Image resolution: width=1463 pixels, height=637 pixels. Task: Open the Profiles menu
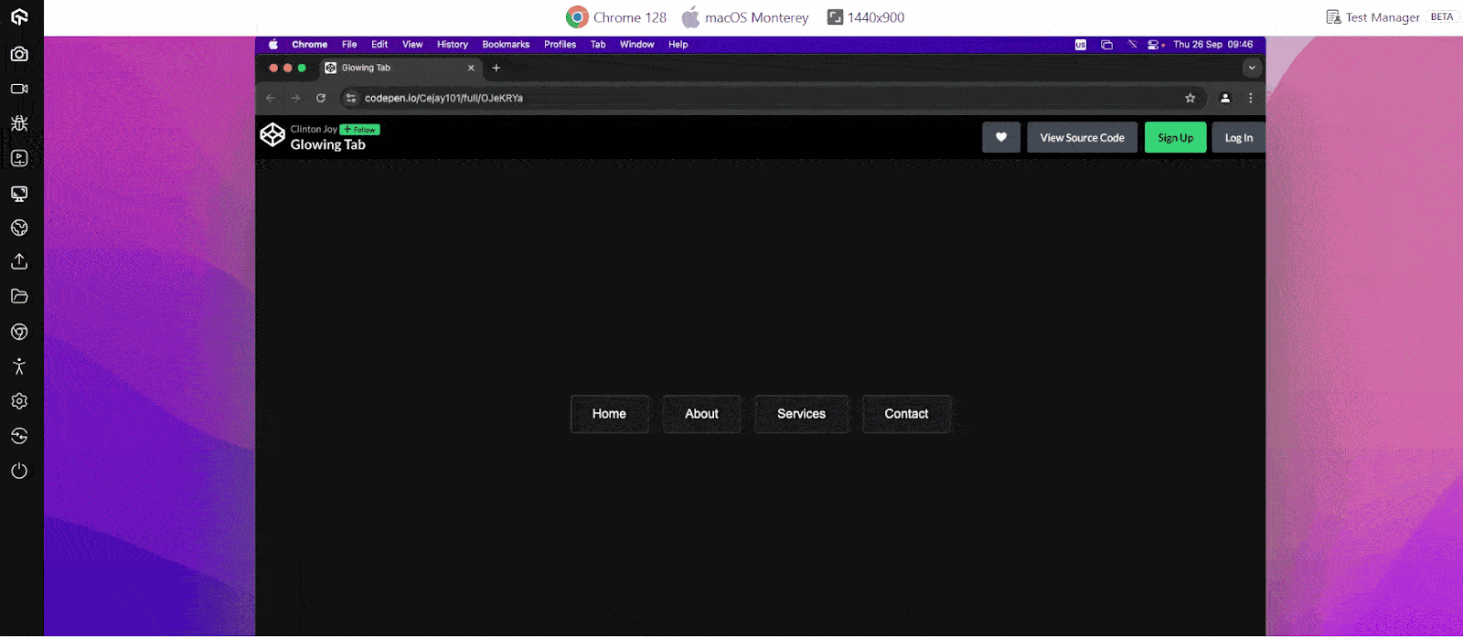560,44
